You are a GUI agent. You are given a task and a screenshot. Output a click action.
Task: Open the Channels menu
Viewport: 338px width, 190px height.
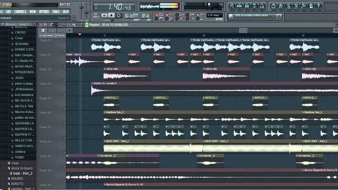20,12
